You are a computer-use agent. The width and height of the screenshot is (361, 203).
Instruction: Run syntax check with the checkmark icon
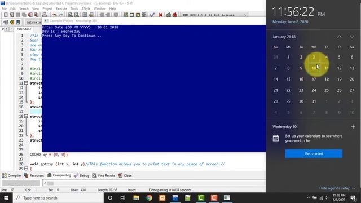point(152,15)
